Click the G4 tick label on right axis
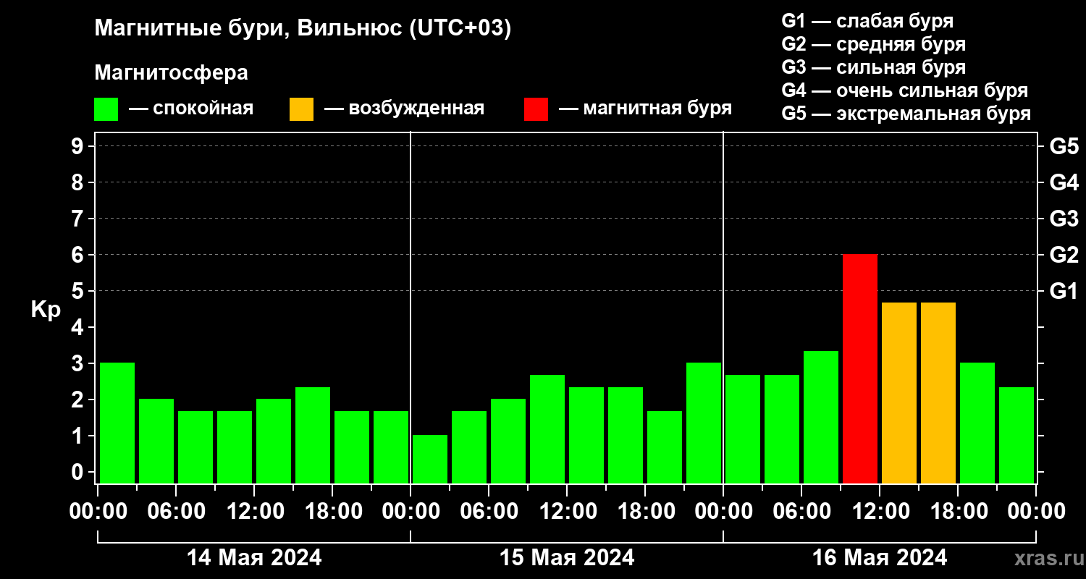Image resolution: width=1086 pixels, height=579 pixels. 1064,182
